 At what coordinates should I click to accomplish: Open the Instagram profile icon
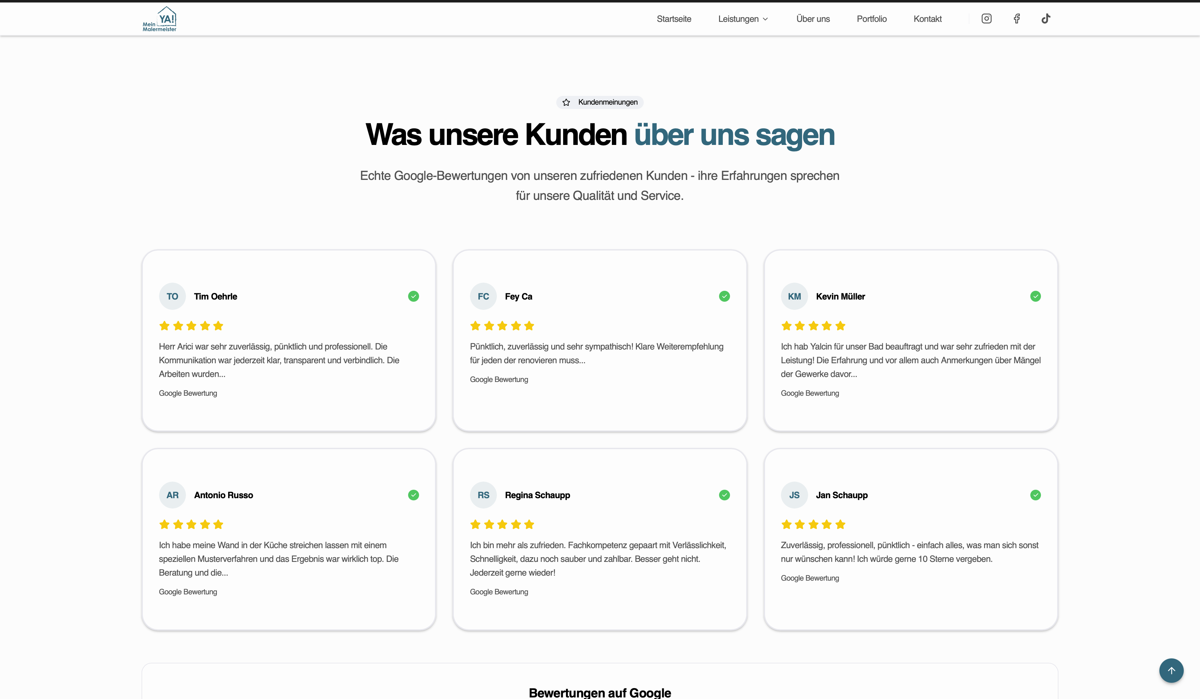coord(986,18)
